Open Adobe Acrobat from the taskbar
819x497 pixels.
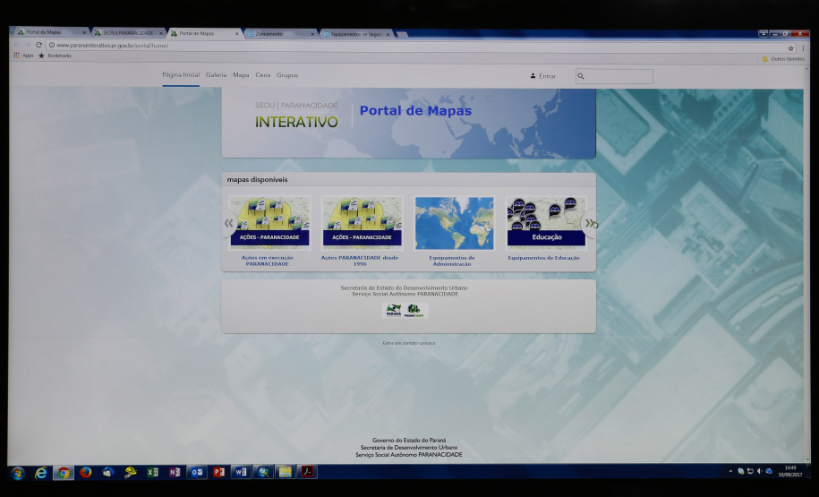point(307,472)
